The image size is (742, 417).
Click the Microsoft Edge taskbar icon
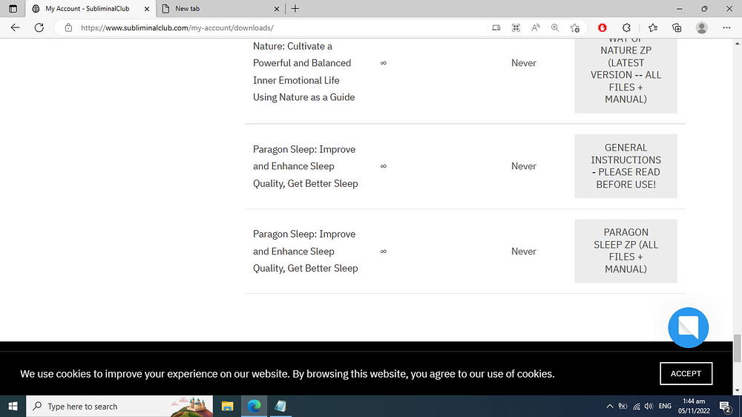(254, 406)
